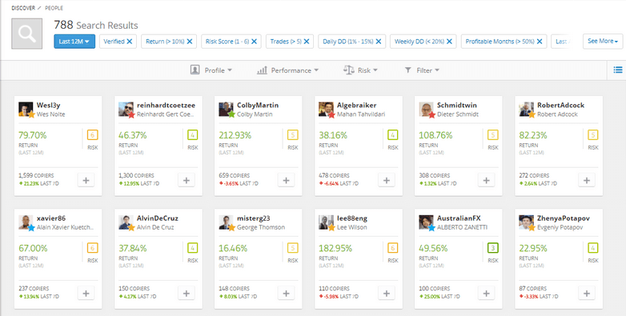Click risk score 3 badge on AustralianFX
Image resolution: width=626 pixels, height=316 pixels.
tap(493, 248)
